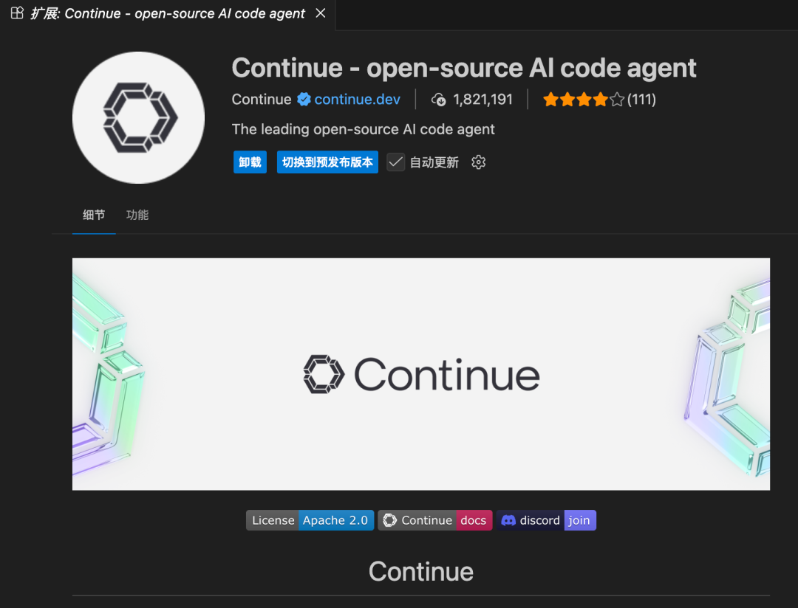
Task: Click the 卸载 uninstall button
Action: (x=250, y=162)
